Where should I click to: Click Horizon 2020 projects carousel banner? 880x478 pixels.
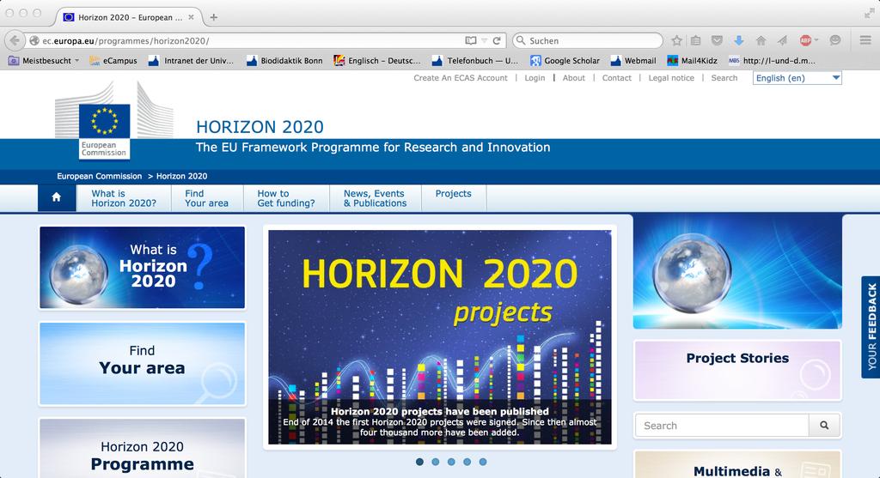[x=440, y=336]
